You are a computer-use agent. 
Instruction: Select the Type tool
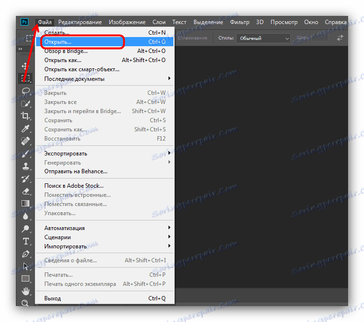tap(26, 241)
